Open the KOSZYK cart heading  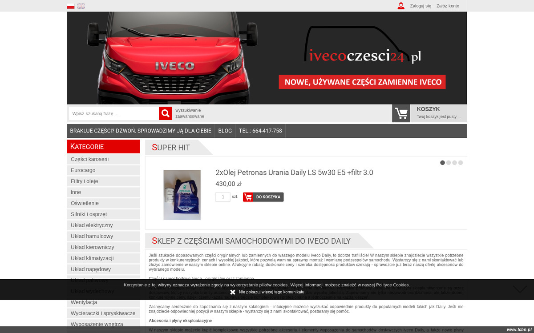point(428,109)
